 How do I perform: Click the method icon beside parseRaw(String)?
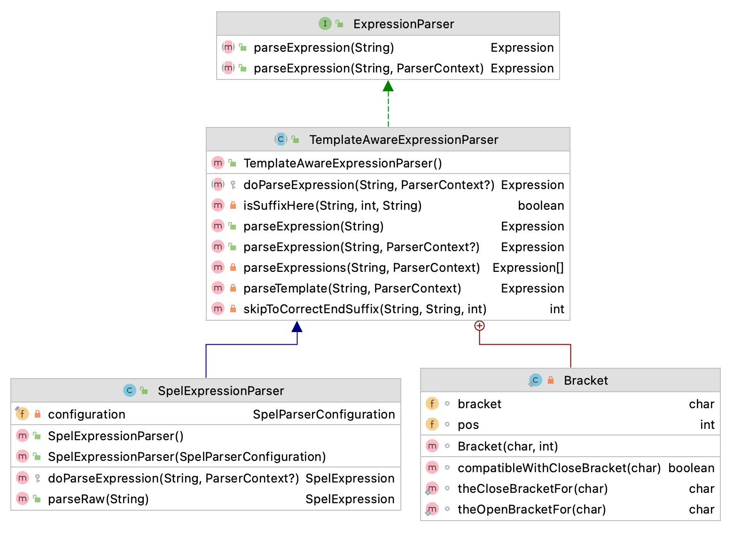(22, 498)
